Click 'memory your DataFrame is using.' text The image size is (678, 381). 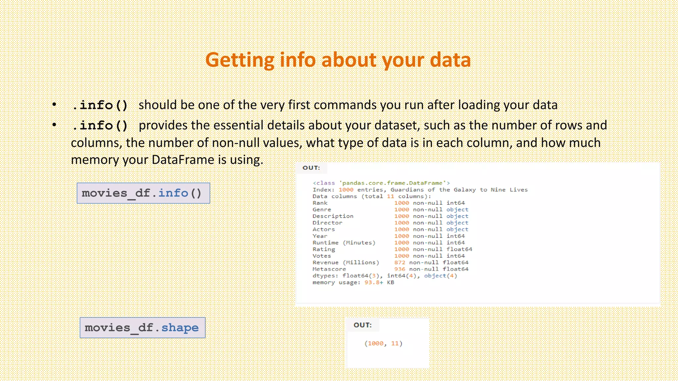(167, 160)
